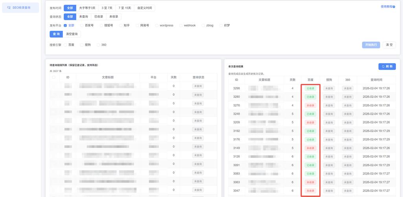
Task: Click the 查询时间 column header
Action: click(x=376, y=80)
